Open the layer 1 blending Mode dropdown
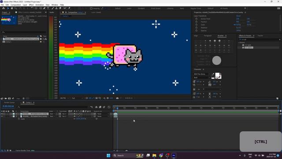This screenshot has height=159, width=282. point(52,114)
